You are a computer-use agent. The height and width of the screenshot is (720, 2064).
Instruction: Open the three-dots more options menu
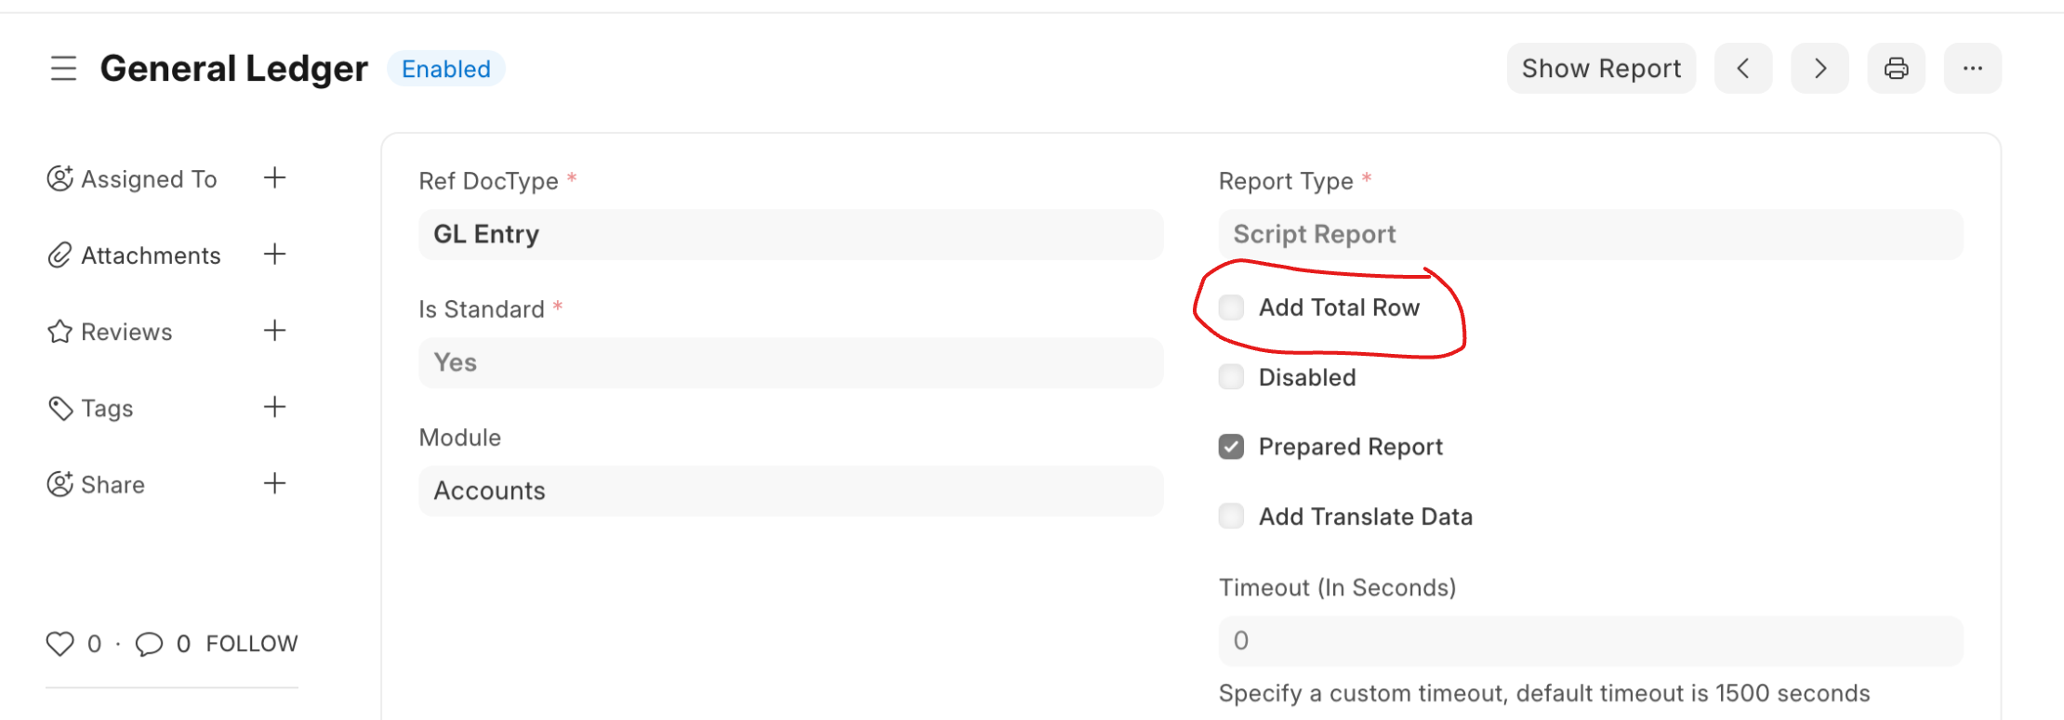1973,69
